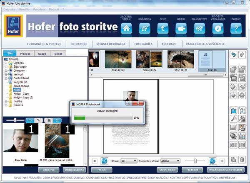Expand the Control Panel tree node
The width and height of the screenshot is (250, 183).
pyautogui.click(x=6, y=78)
